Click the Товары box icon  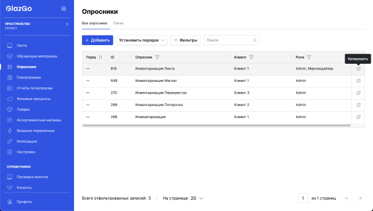10,109
